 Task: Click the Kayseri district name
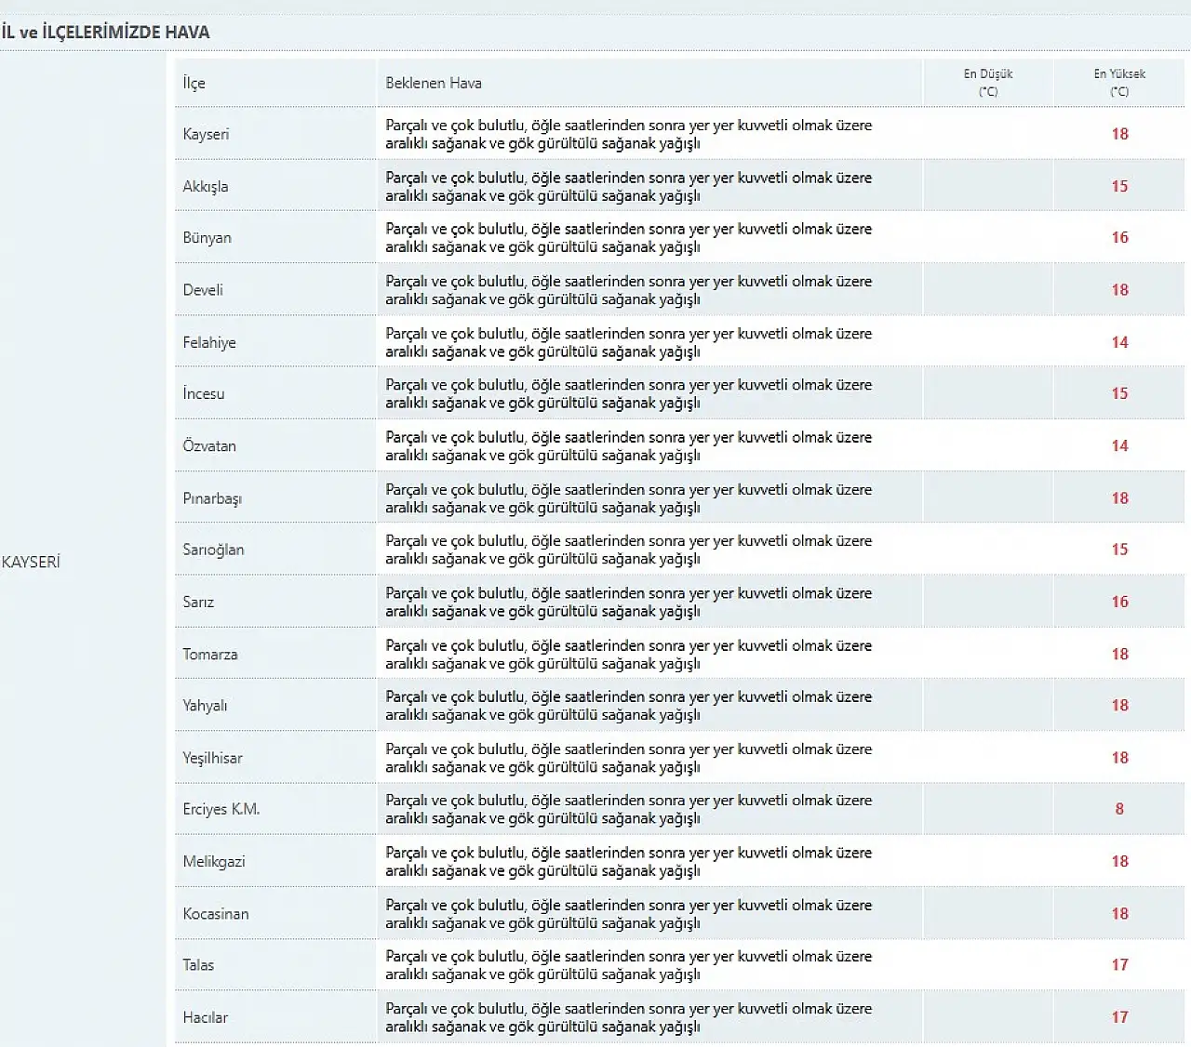206,134
